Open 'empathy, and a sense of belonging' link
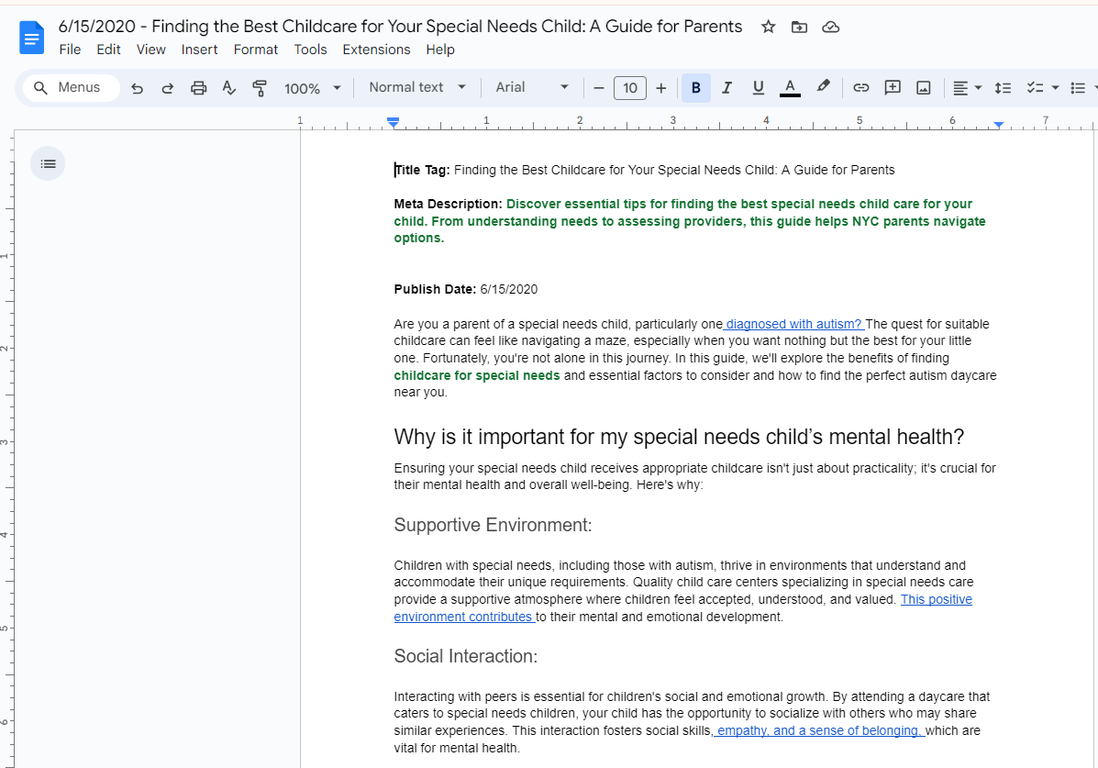Viewport: 1098px width, 768px height. point(819,730)
